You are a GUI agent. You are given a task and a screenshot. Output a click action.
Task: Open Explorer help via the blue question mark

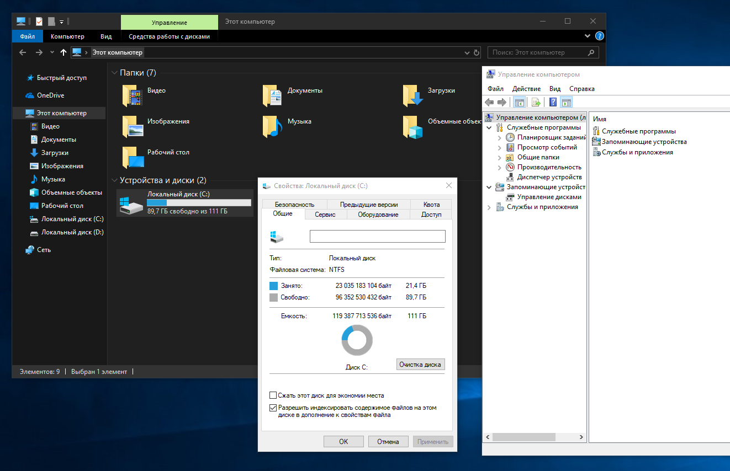tap(600, 36)
